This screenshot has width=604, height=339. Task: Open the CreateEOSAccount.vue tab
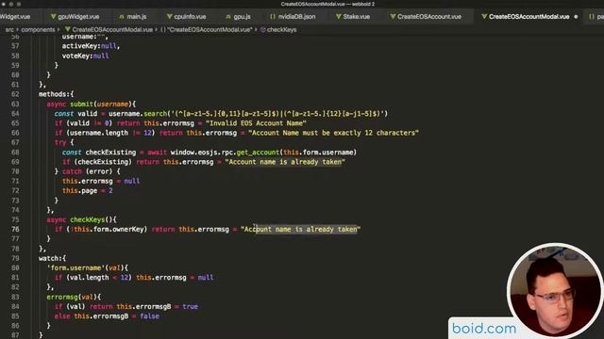pyautogui.click(x=426, y=17)
